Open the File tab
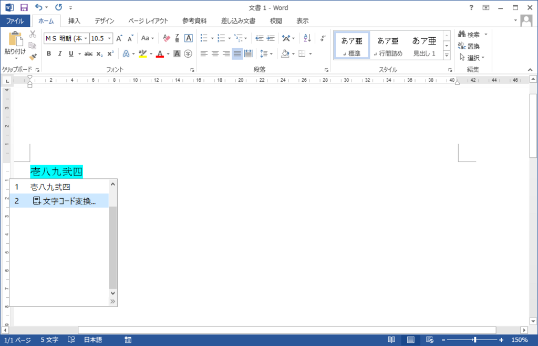 point(15,21)
